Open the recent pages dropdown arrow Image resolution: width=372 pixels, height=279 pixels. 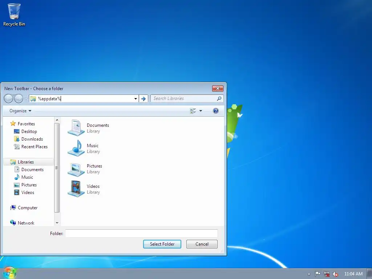26,99
